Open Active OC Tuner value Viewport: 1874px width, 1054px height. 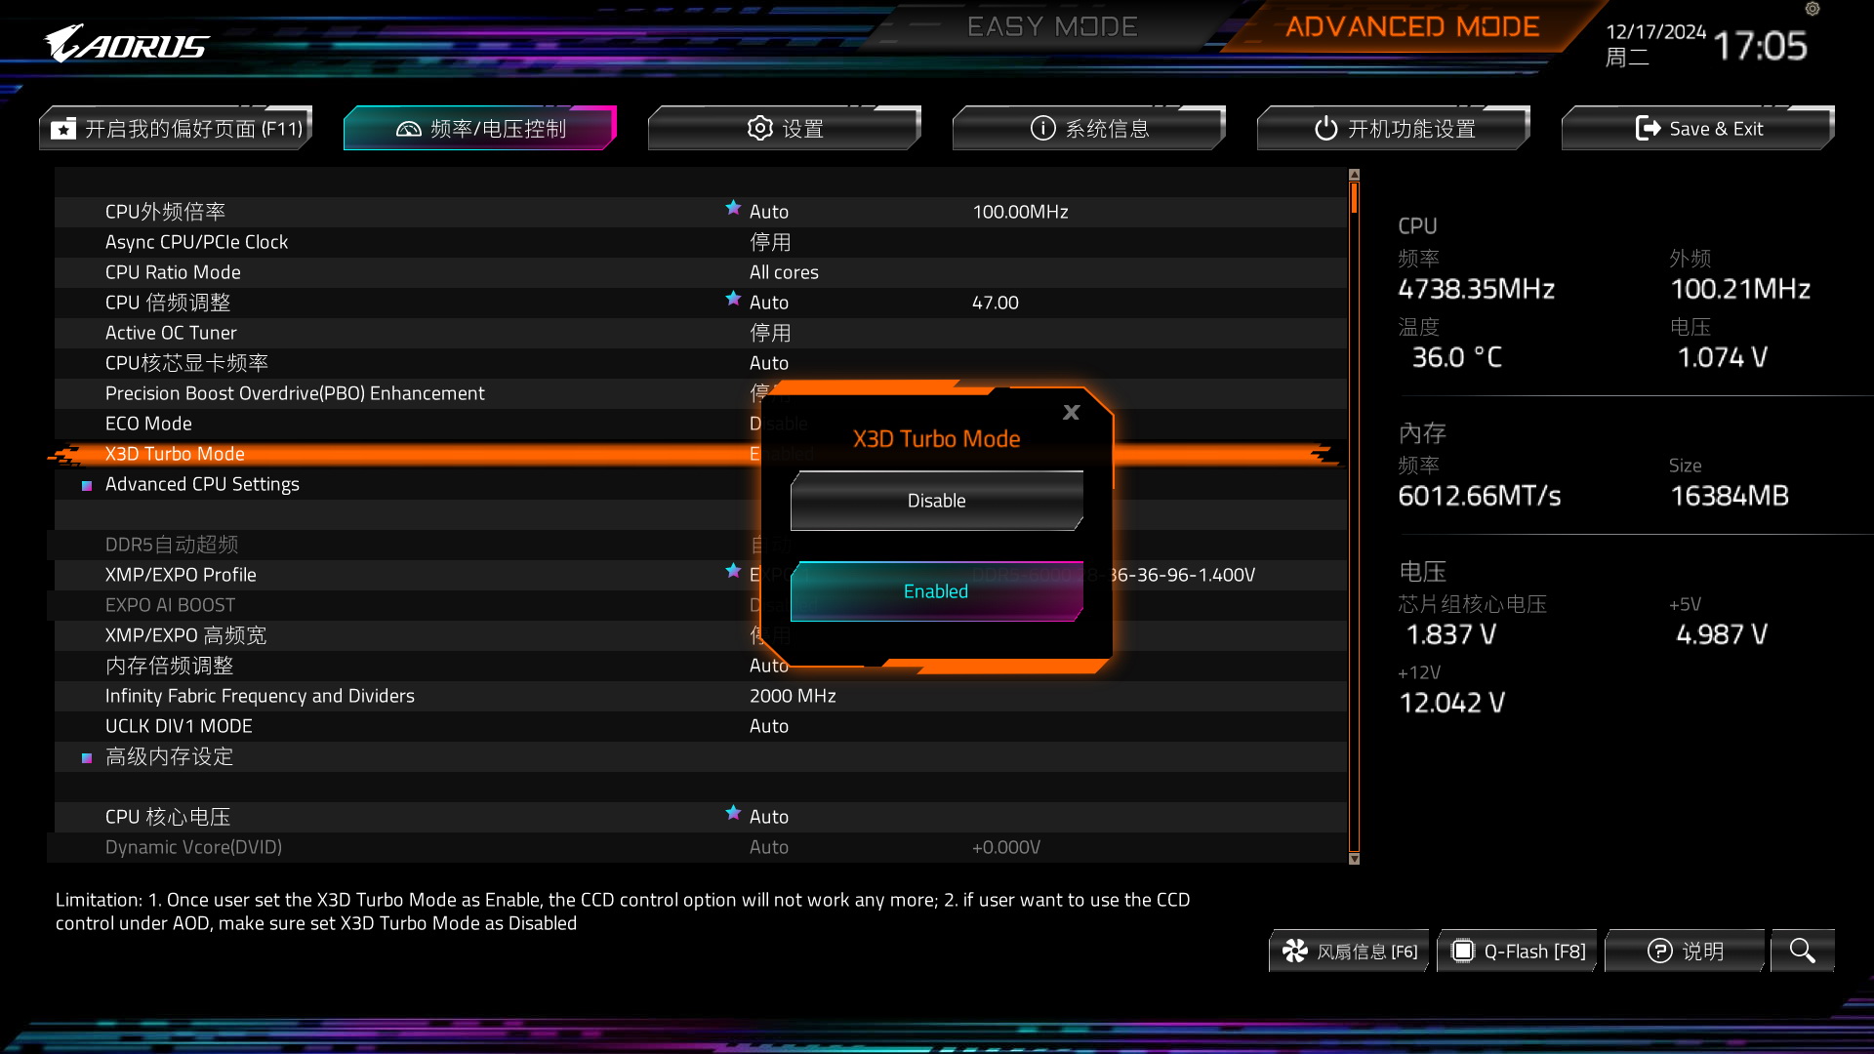click(770, 333)
